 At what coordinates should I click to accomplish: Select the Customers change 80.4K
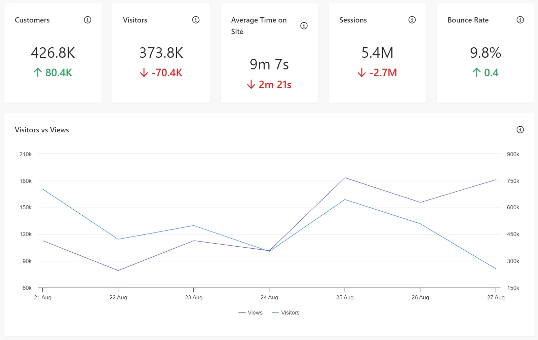(53, 73)
